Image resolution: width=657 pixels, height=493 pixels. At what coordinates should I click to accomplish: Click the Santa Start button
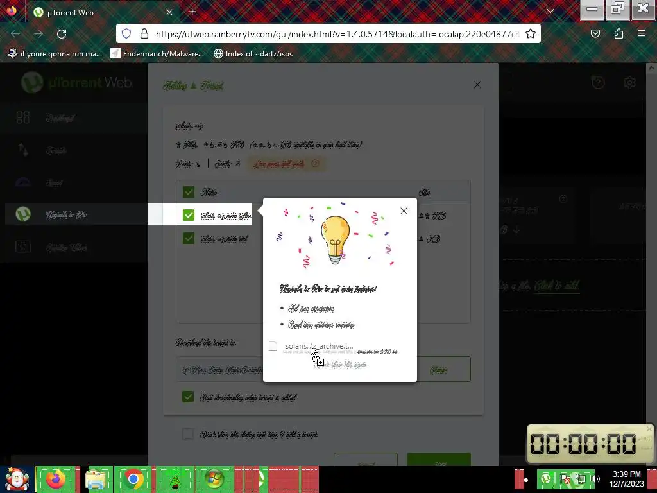pos(16,480)
